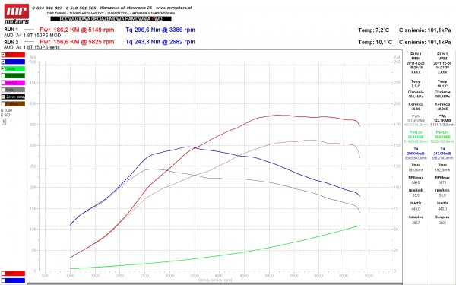This screenshot has width=456, height=285.
Task: Click RPMmax value 6945 in the side panel
Action: 416,182
